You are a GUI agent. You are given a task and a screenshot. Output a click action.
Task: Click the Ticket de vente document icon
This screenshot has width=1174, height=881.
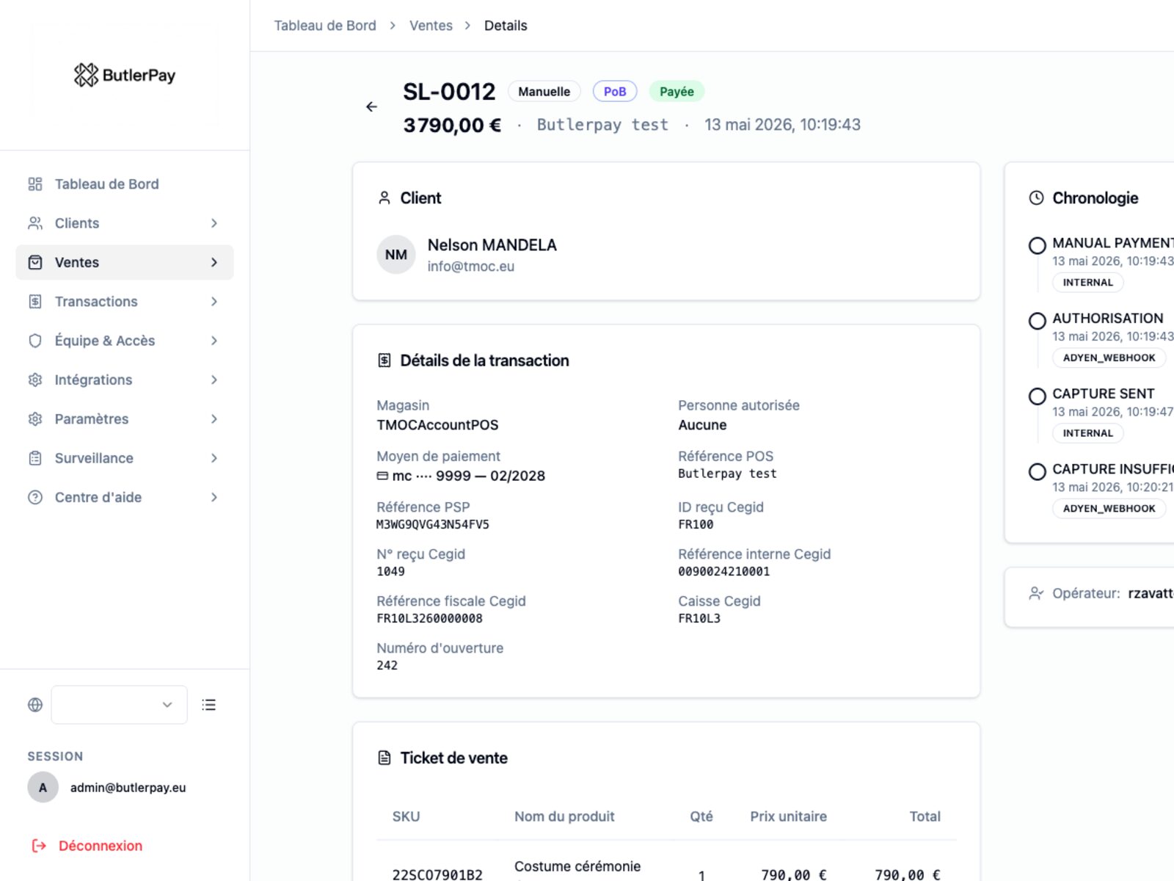tap(384, 758)
